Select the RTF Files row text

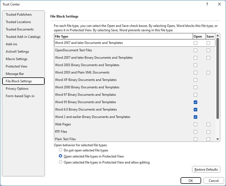pyautogui.click(x=61, y=132)
